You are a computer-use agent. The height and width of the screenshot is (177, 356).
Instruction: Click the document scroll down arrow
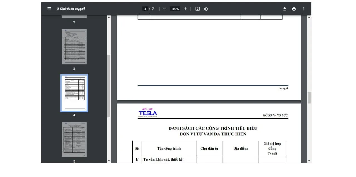click(309, 161)
